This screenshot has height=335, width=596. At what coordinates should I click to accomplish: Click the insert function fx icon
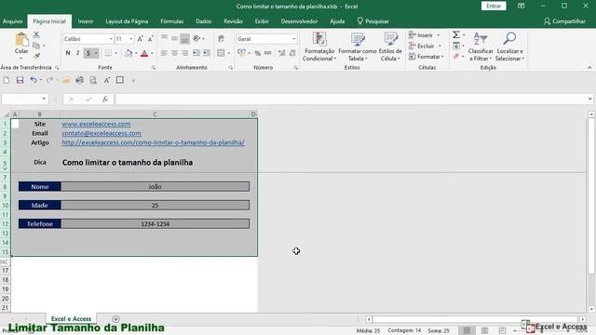coord(105,100)
